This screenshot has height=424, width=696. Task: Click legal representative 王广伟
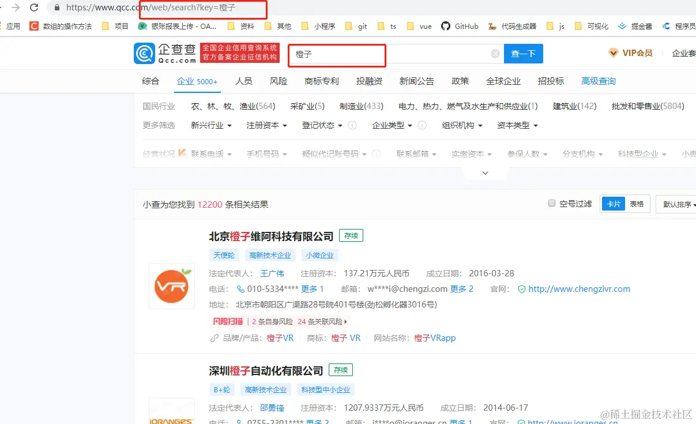point(272,273)
